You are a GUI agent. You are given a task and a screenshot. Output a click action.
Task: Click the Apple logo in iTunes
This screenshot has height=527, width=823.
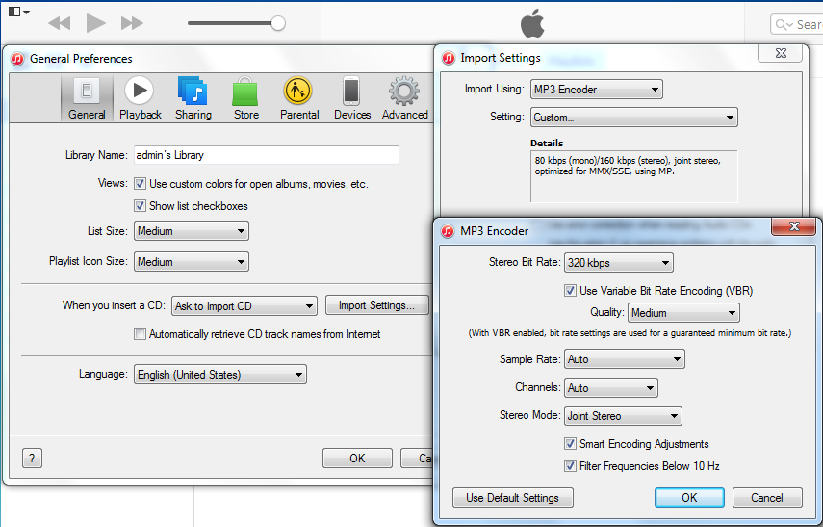click(x=532, y=24)
